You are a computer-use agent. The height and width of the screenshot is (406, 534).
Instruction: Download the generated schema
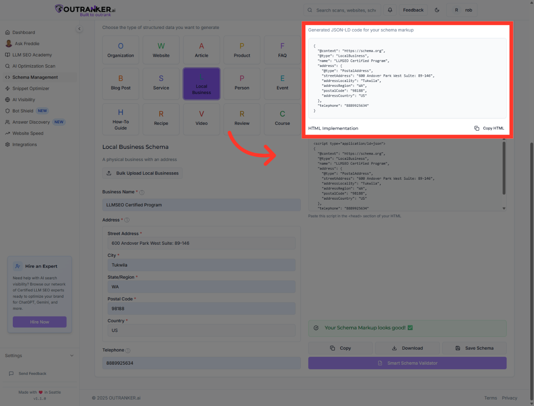407,348
